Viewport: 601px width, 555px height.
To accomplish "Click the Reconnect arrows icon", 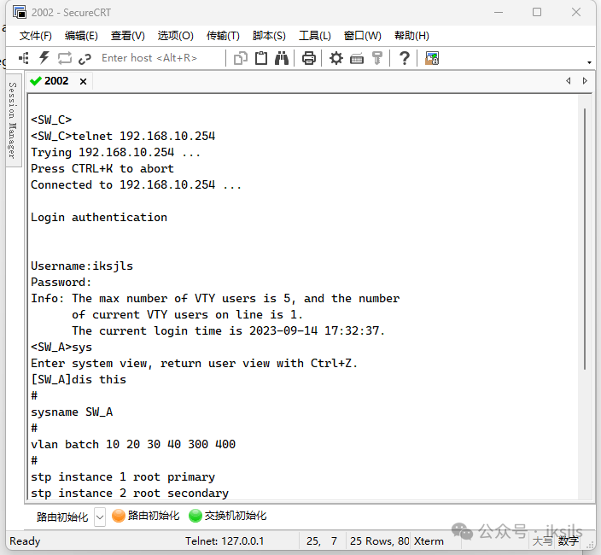I will (x=65, y=58).
